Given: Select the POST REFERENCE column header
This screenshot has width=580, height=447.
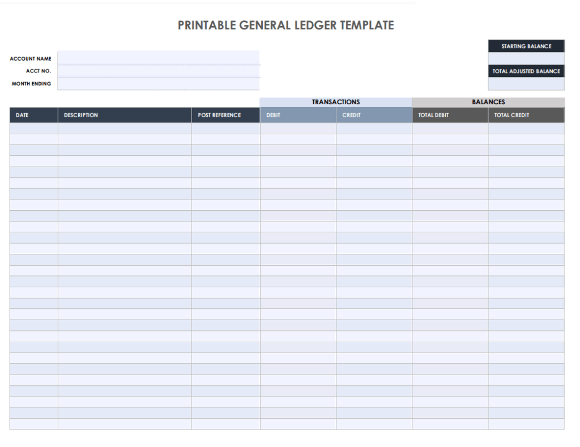Looking at the screenshot, I should [x=225, y=115].
